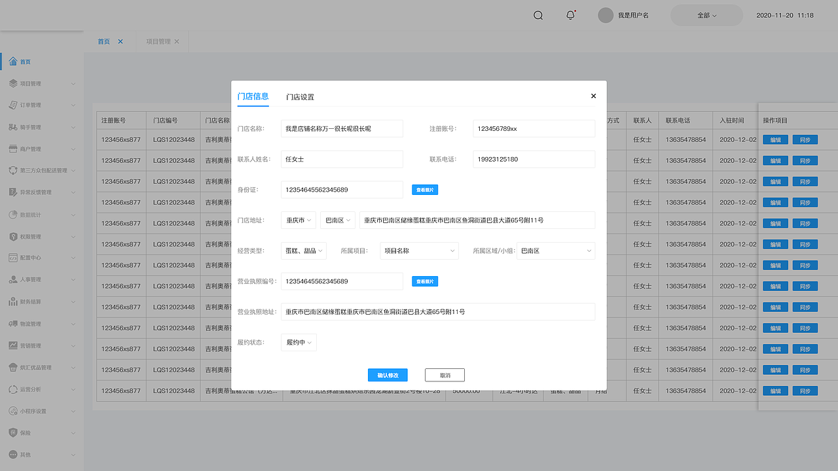Screen dimensions: 838x471
Task: Open the 经营类型 蛋糕、甜品 dropdown
Action: (304, 251)
